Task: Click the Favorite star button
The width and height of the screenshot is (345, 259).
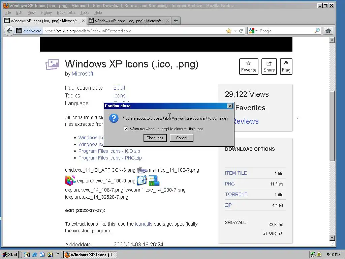Action: tap(249, 66)
